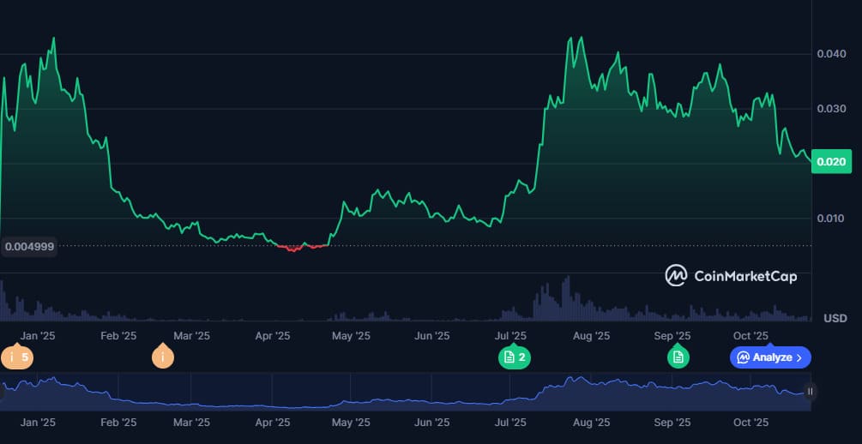Select Aug '25 on the main time axis
The image size is (862, 444).
[x=591, y=336]
